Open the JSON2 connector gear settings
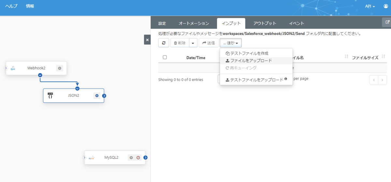Screen dimensions: 391x182 tap(97, 96)
